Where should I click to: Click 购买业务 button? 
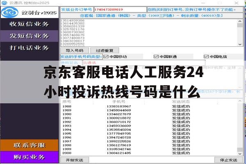point(30,157)
